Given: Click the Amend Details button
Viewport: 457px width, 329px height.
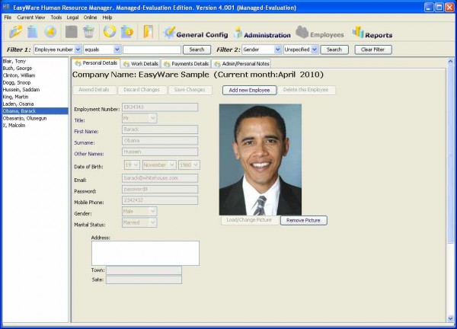Looking at the screenshot, I should pyautogui.click(x=94, y=90).
